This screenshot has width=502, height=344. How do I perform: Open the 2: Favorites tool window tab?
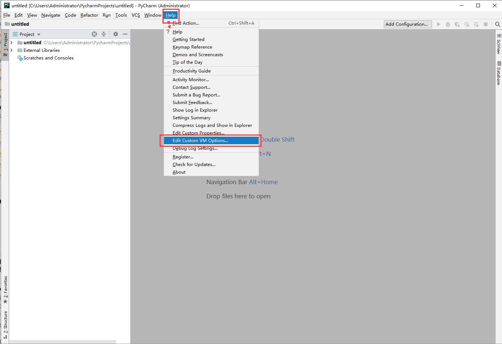pos(5,290)
